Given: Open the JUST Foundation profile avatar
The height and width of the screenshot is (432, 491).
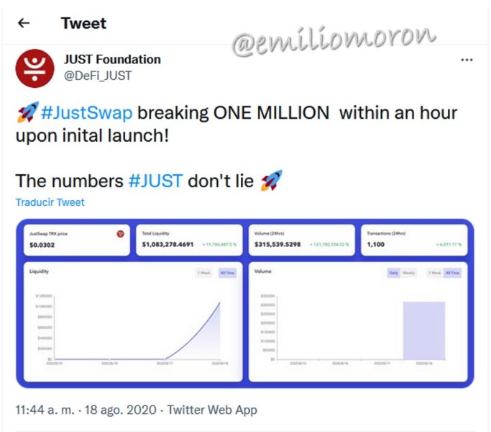Looking at the screenshot, I should pos(35,68).
